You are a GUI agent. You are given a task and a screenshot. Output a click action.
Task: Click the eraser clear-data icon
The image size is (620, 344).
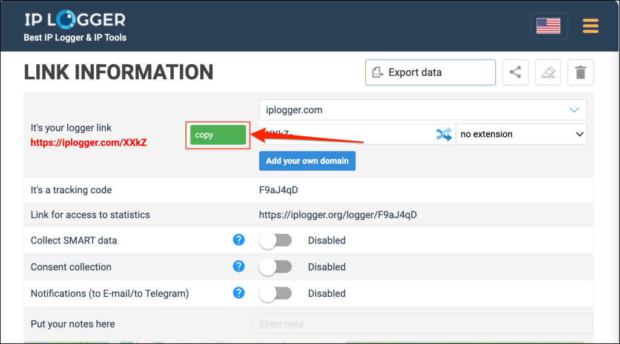coord(548,73)
